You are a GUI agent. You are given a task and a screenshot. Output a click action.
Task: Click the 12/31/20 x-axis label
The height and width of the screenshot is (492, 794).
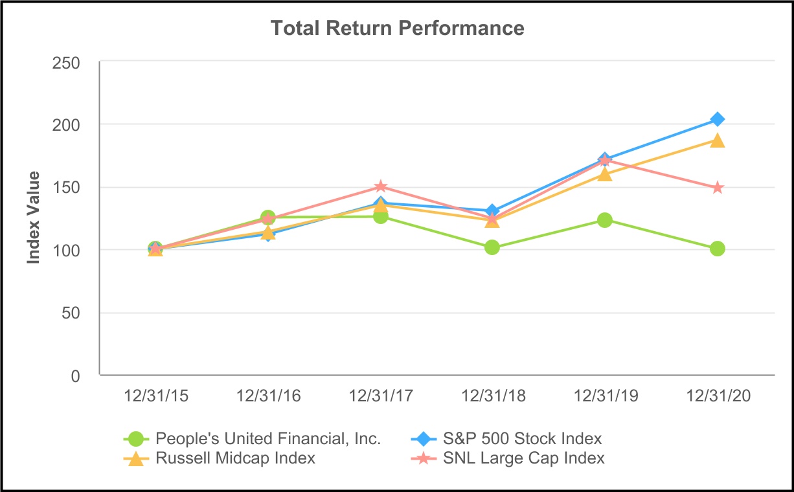click(717, 397)
